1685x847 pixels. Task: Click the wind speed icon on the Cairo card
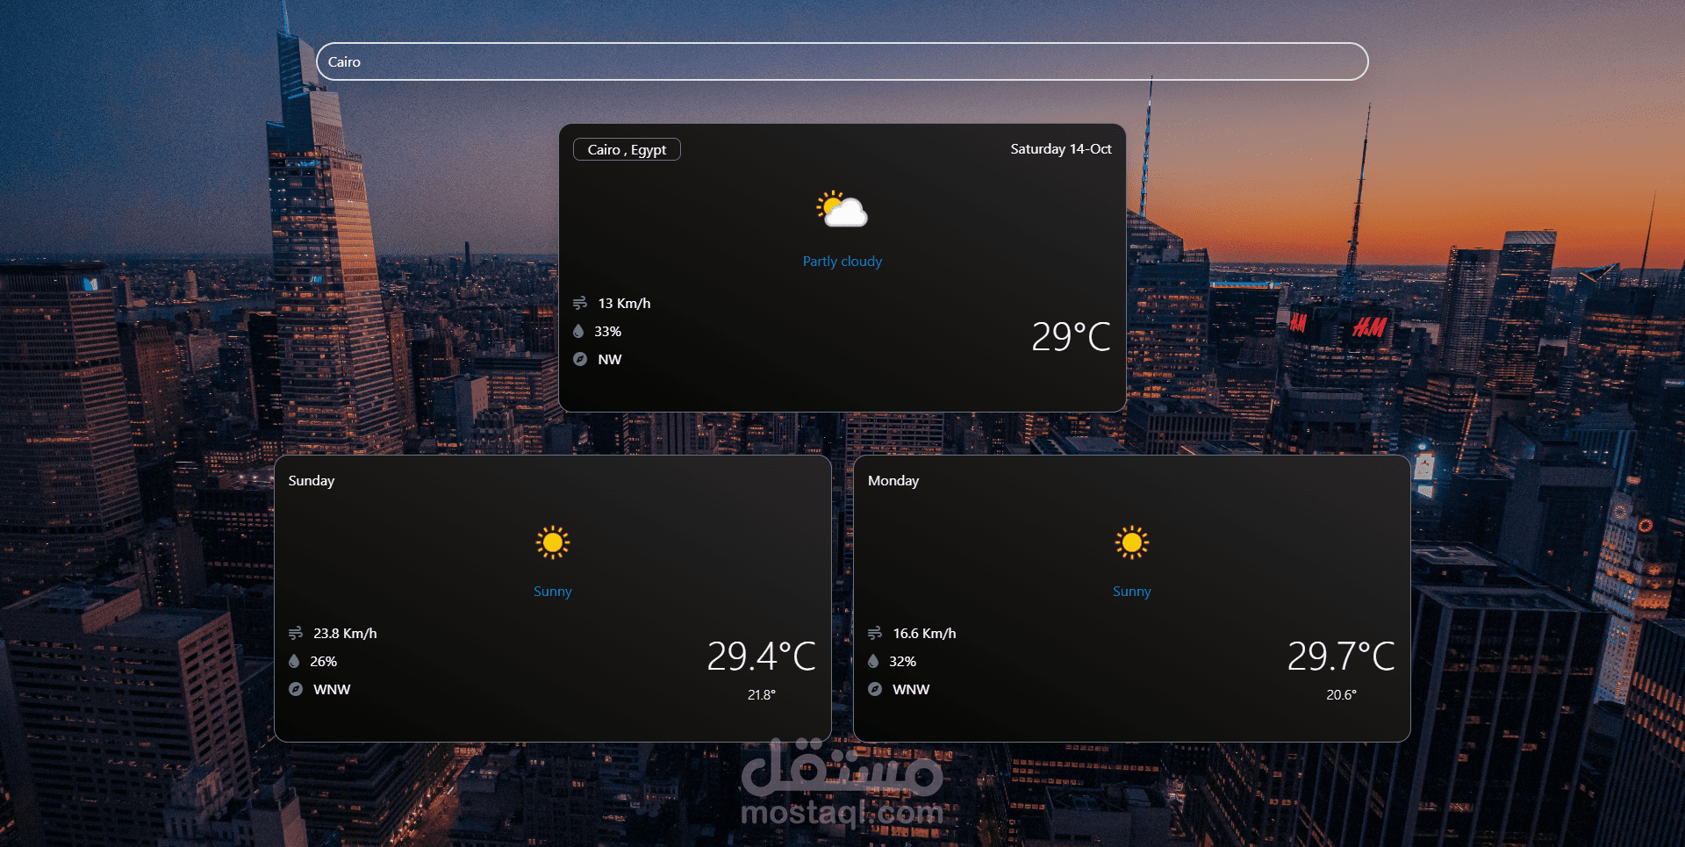tap(580, 303)
